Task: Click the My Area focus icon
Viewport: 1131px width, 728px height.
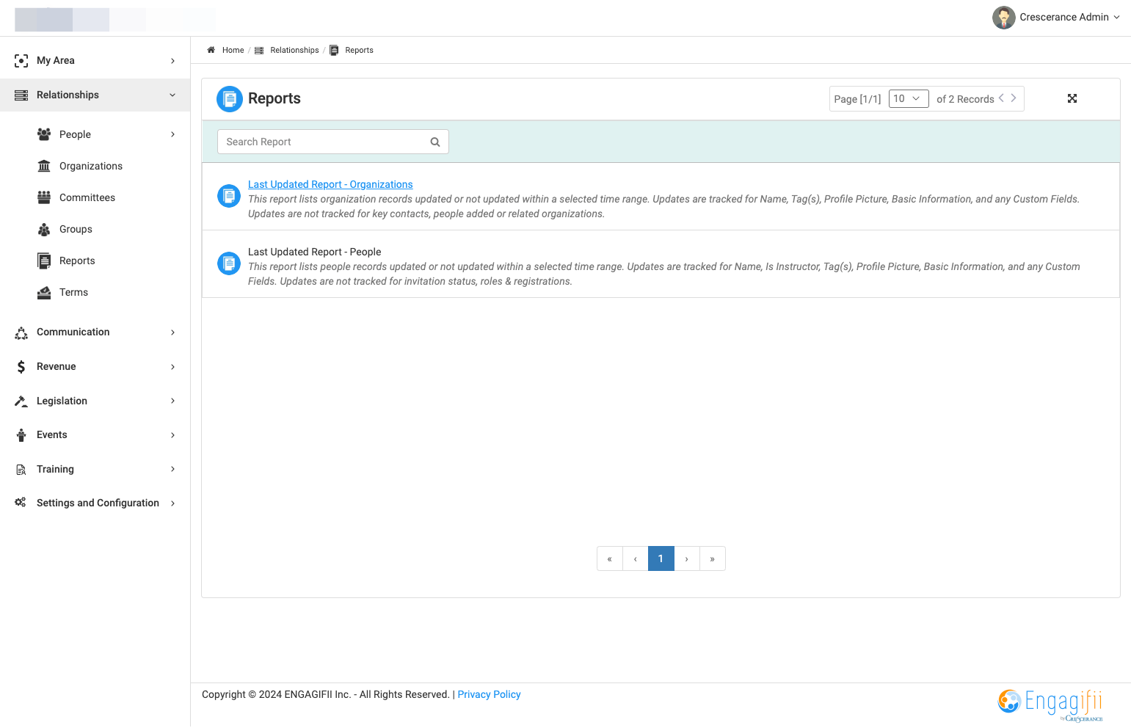Action: click(21, 61)
